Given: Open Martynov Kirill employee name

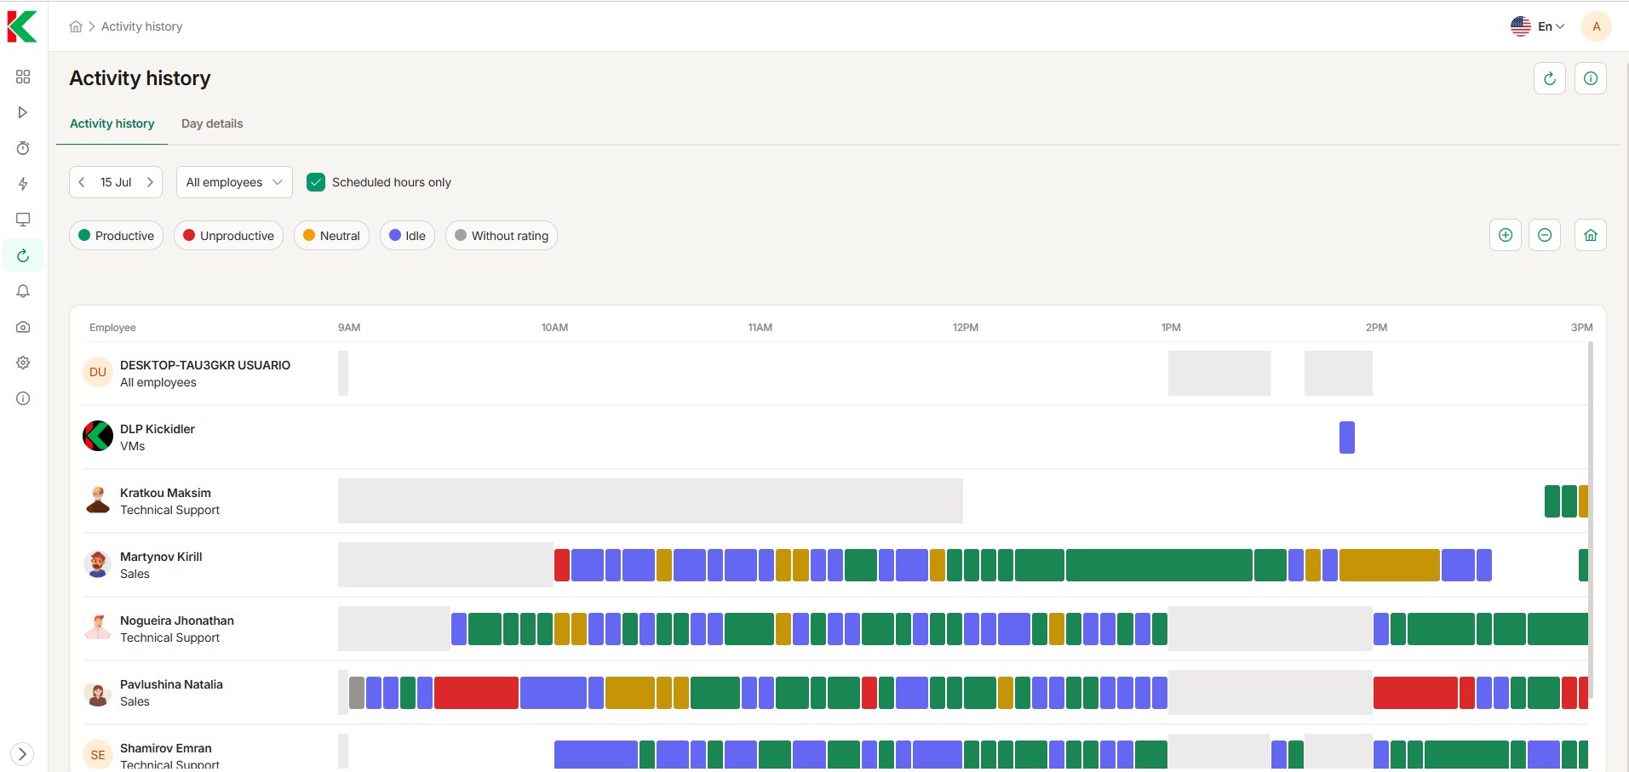Looking at the screenshot, I should (161, 557).
